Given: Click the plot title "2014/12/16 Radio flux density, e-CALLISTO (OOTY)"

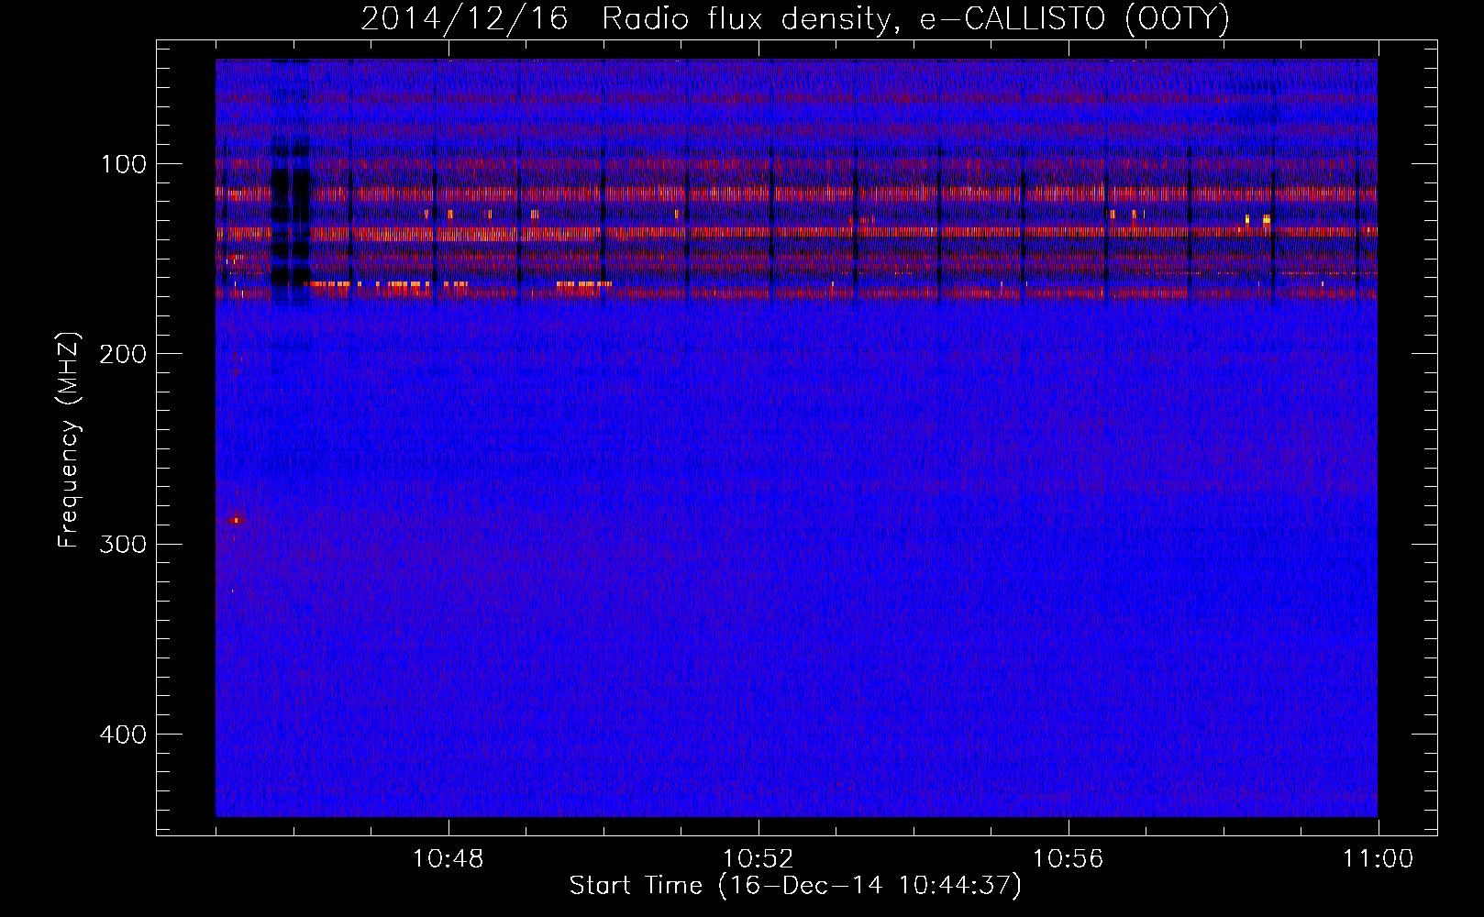Looking at the screenshot, I should pyautogui.click(x=794, y=18).
